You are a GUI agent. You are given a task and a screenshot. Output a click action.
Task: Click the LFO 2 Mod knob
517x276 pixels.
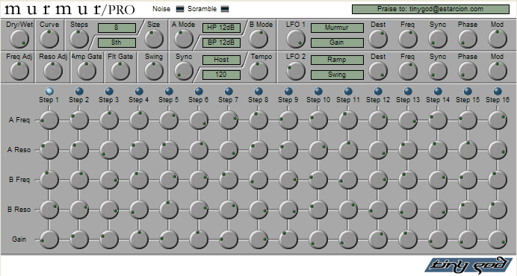pos(498,71)
